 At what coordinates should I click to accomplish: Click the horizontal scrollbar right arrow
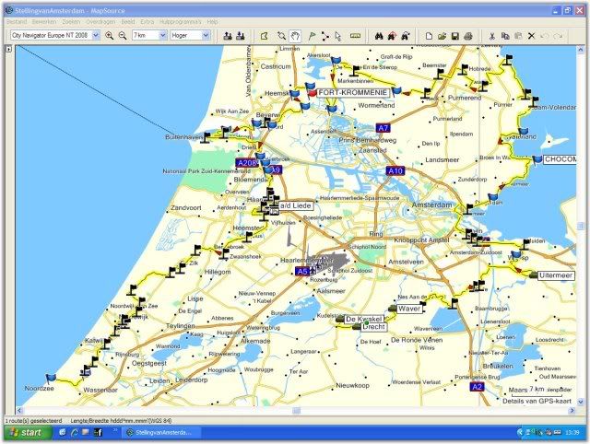(572, 411)
